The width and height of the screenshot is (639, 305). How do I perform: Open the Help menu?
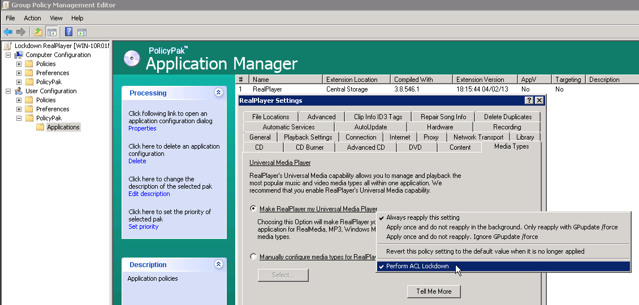77,18
